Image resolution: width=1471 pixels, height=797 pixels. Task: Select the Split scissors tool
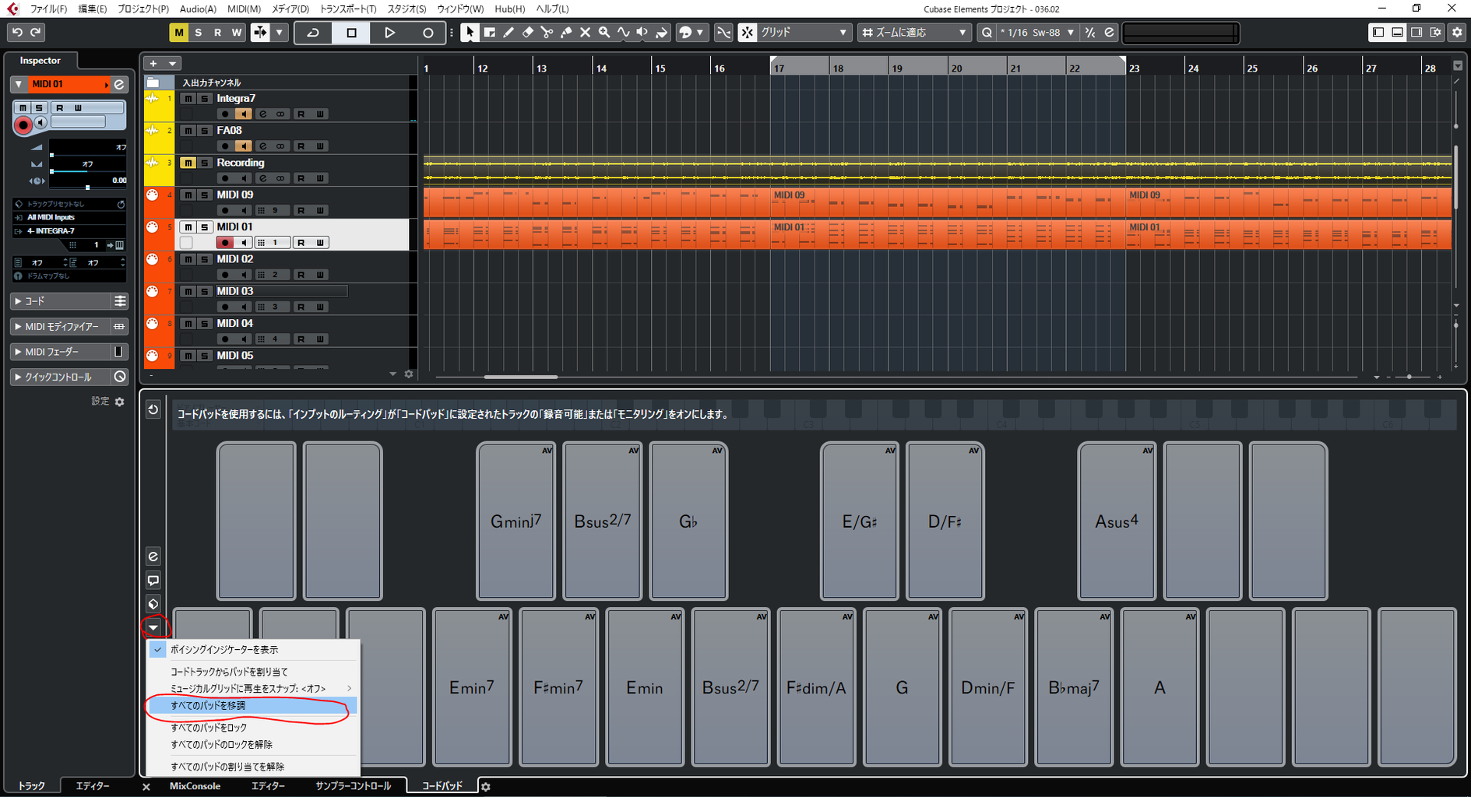547,33
